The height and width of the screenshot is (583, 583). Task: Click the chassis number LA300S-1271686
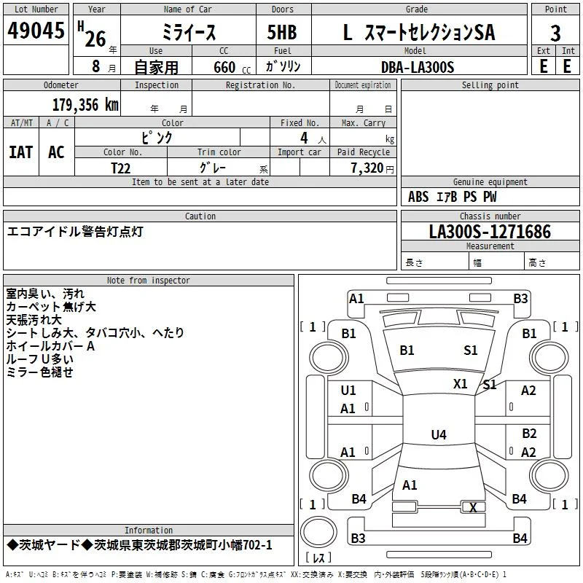(490, 232)
